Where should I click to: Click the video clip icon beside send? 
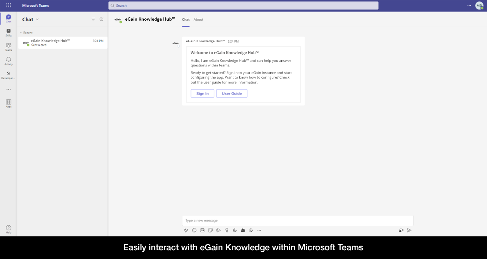401,230
